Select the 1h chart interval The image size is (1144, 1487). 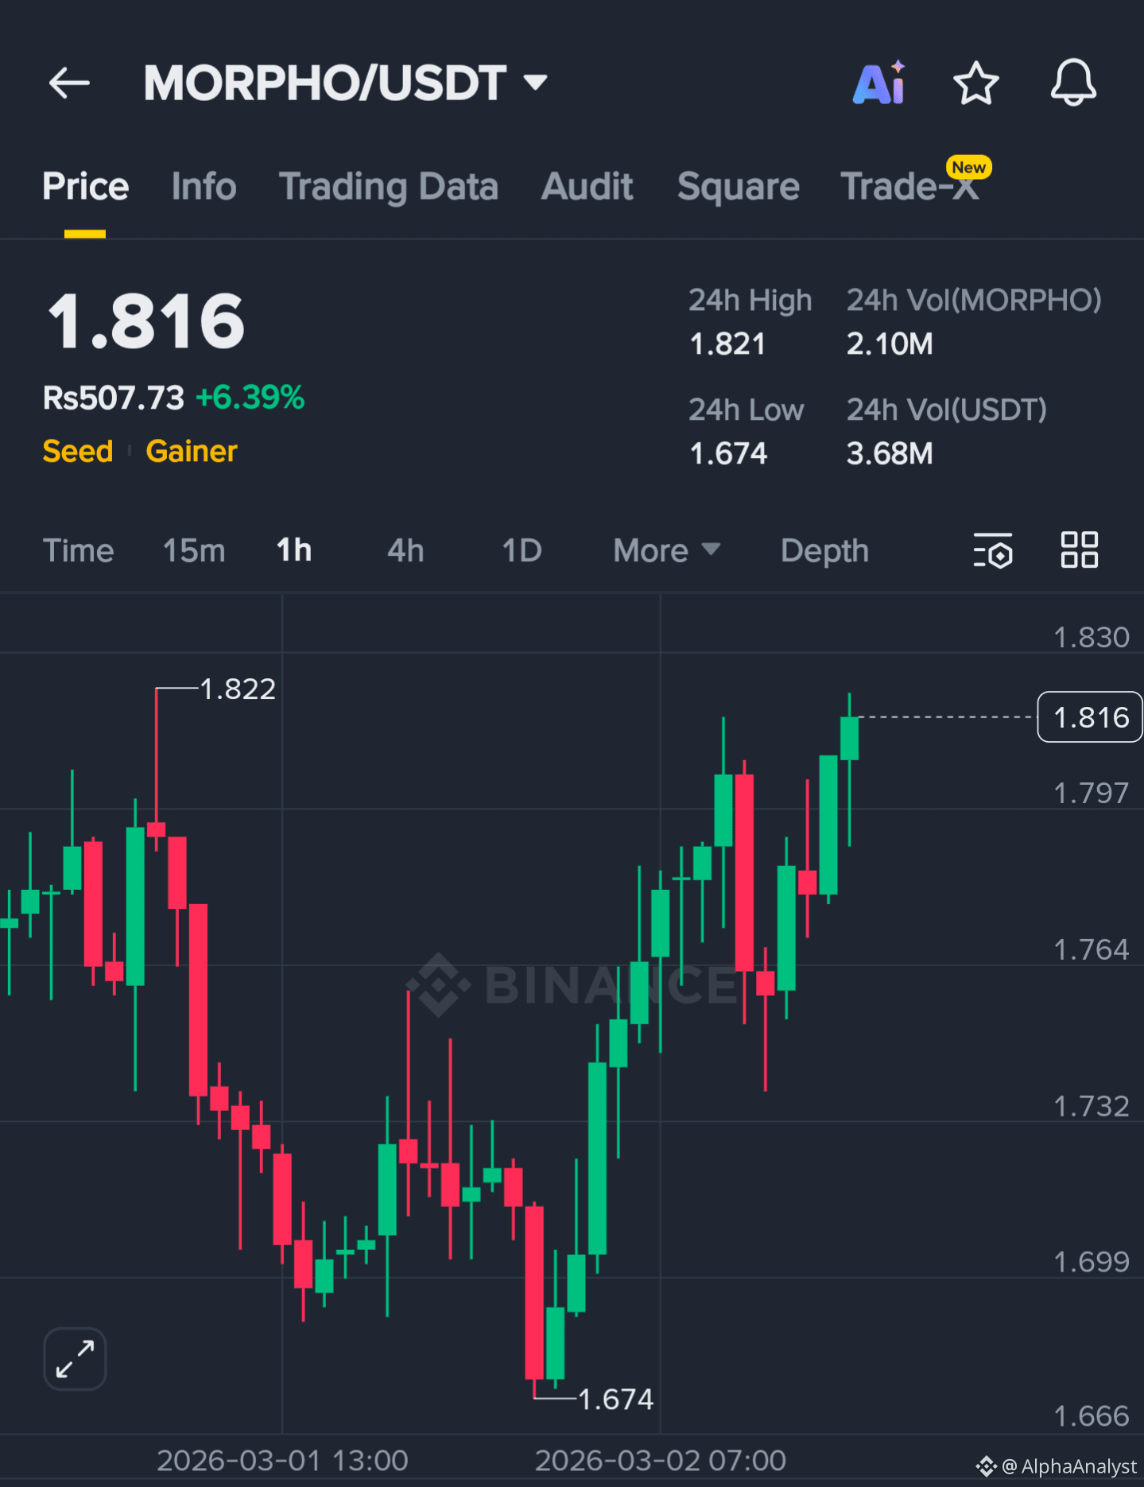click(294, 550)
